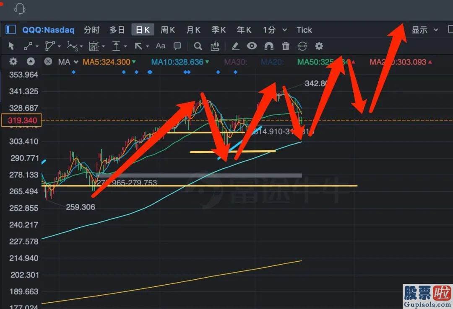The width and height of the screenshot is (453, 309).
Task: Select the measurement range tool
Action: (x=94, y=46)
